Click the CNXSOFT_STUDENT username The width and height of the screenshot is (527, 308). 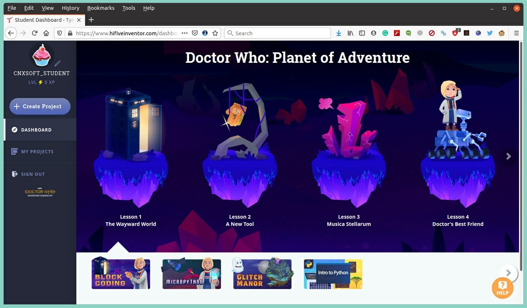pos(41,73)
